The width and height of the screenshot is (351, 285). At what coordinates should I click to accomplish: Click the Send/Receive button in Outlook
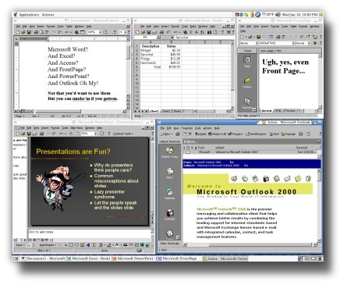click(x=256, y=134)
